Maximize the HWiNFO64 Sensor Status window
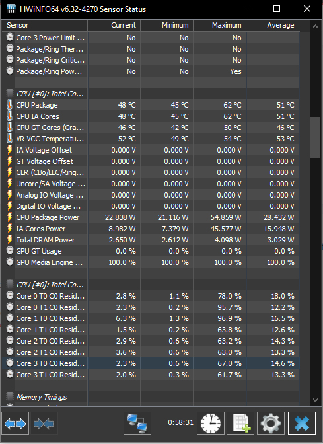The height and width of the screenshot is (444, 323). [277, 9]
